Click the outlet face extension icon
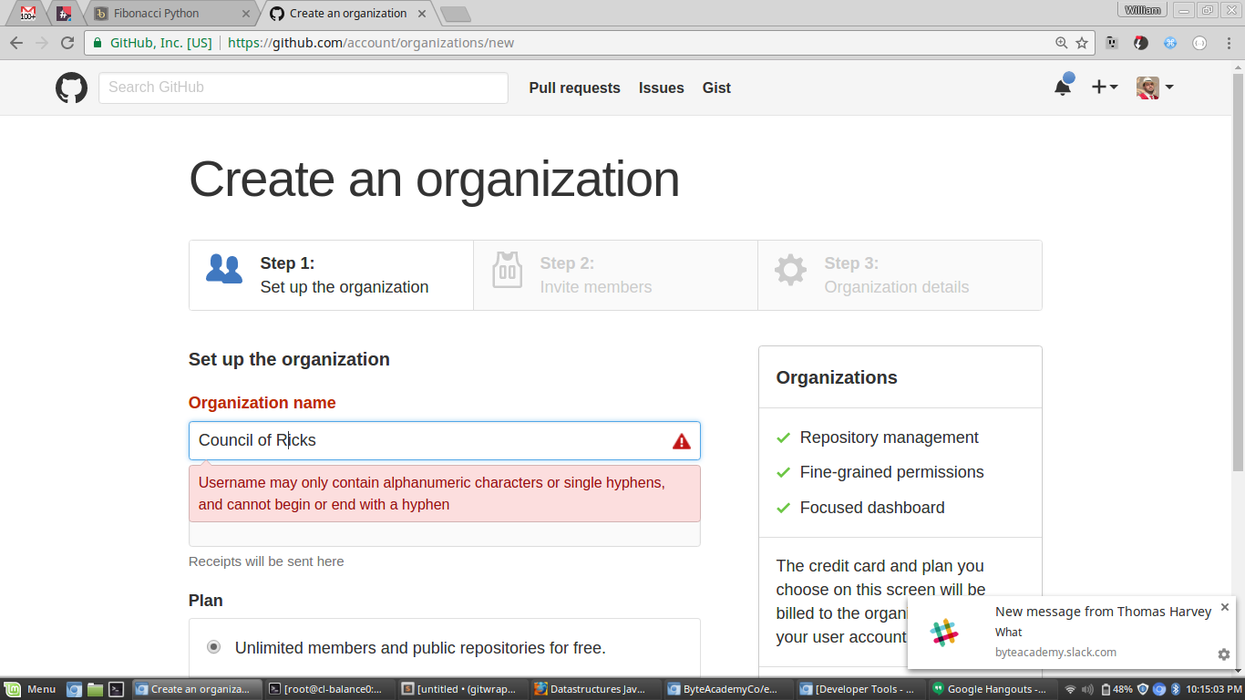 (x=1111, y=43)
